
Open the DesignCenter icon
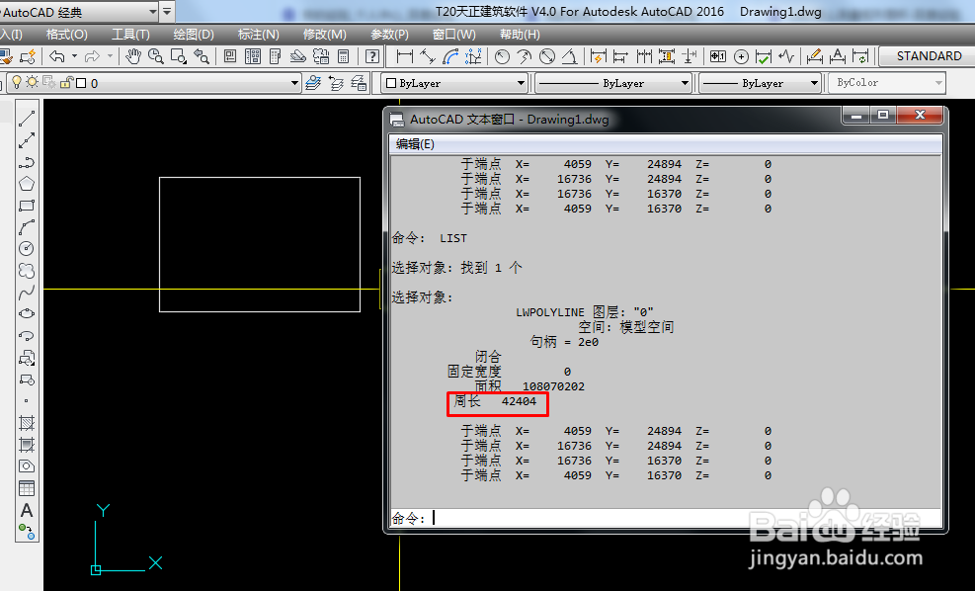[253, 56]
